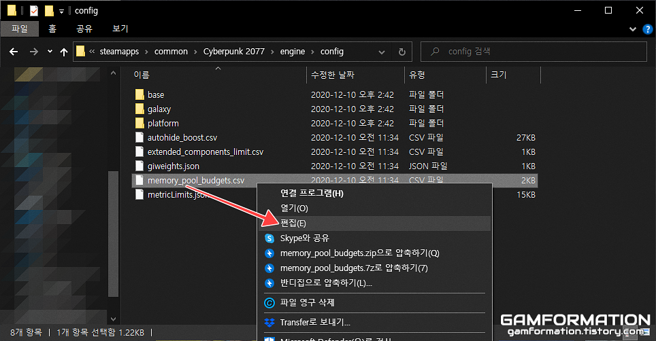Click into the config 검색 search box

point(534,52)
